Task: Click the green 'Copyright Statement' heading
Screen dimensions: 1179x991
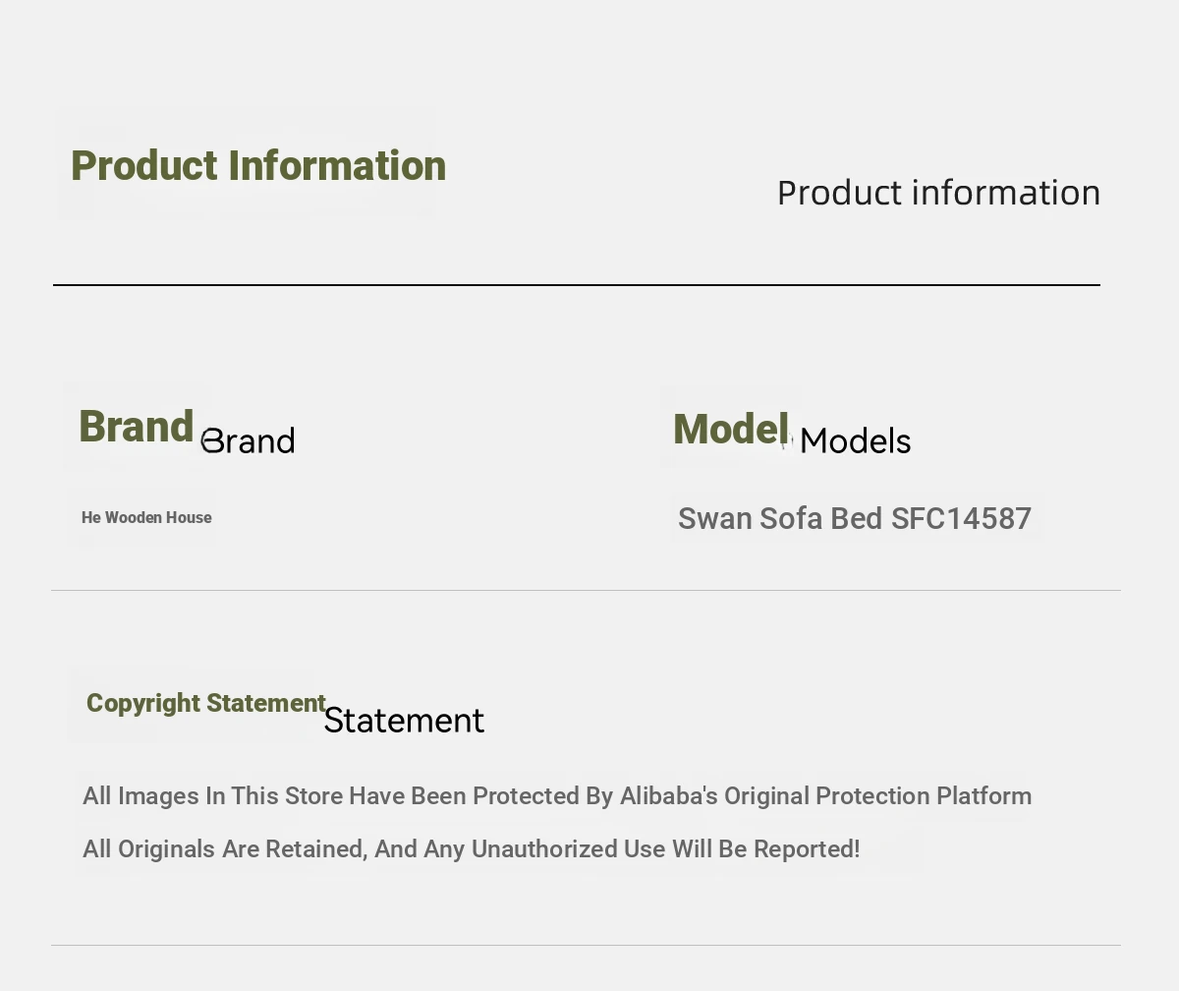Action: click(x=206, y=704)
